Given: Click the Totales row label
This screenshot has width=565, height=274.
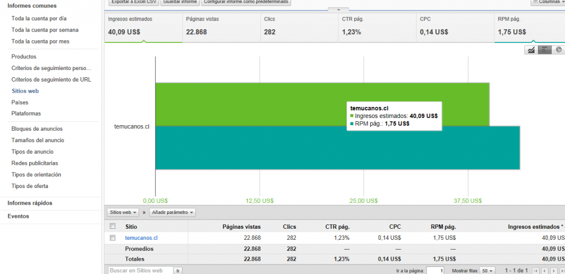Looking at the screenshot, I should tap(135, 259).
